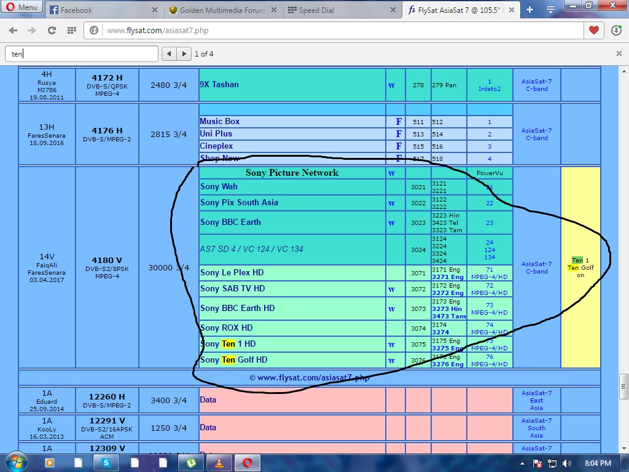The image size is (629, 472).
Task: Open Sony Pix South Asia link
Action: tap(240, 203)
